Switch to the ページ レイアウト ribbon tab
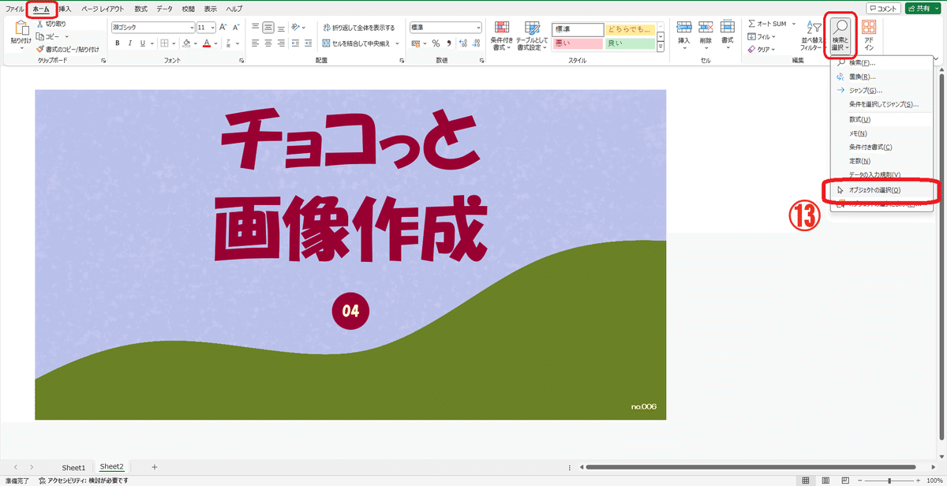Image resolution: width=947 pixels, height=486 pixels. click(x=103, y=9)
